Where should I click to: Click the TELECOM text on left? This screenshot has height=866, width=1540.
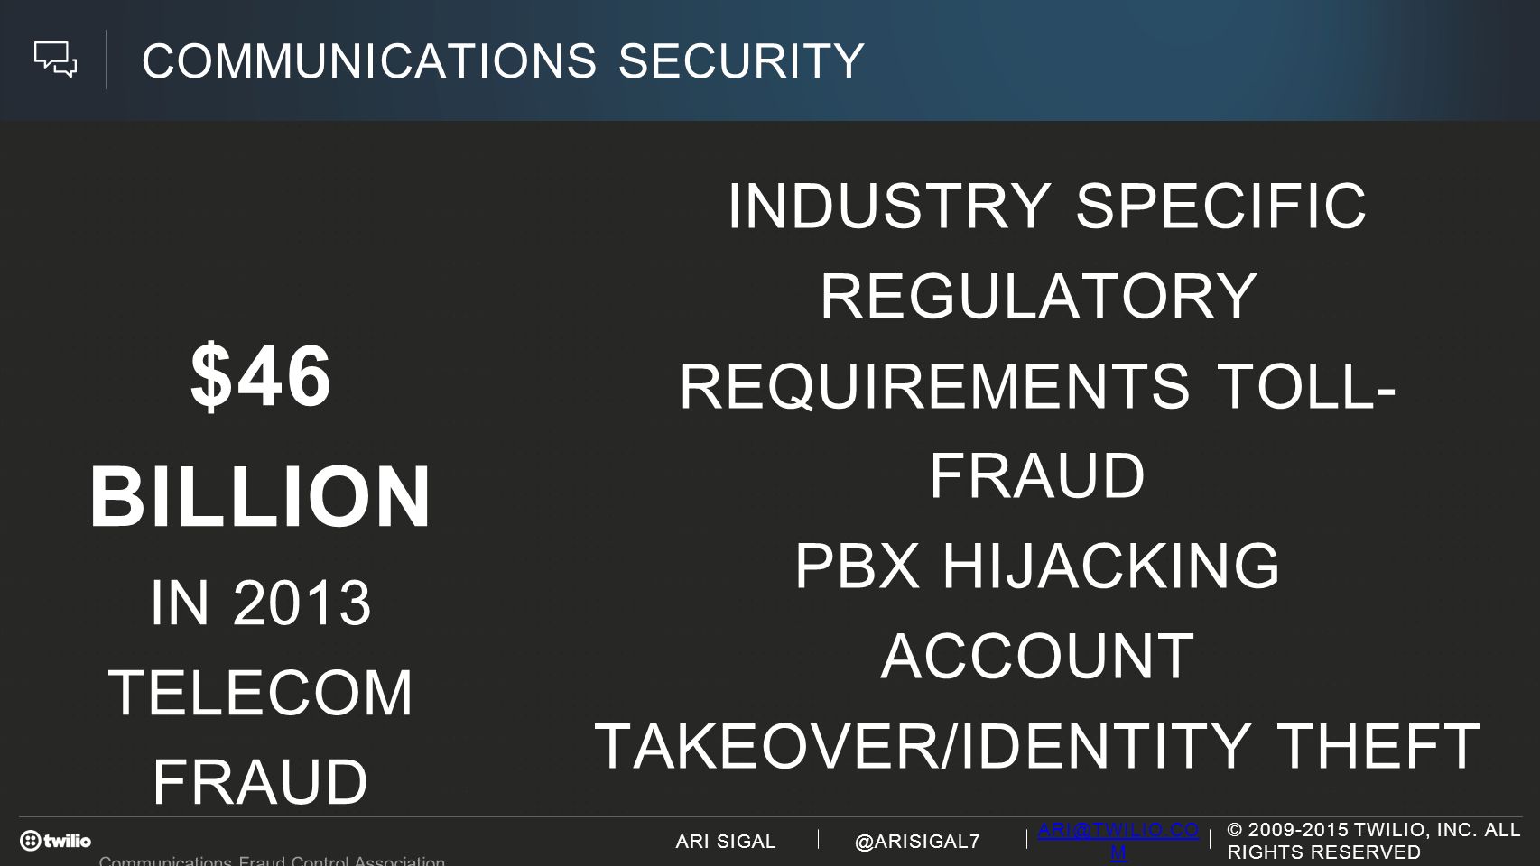tap(261, 692)
